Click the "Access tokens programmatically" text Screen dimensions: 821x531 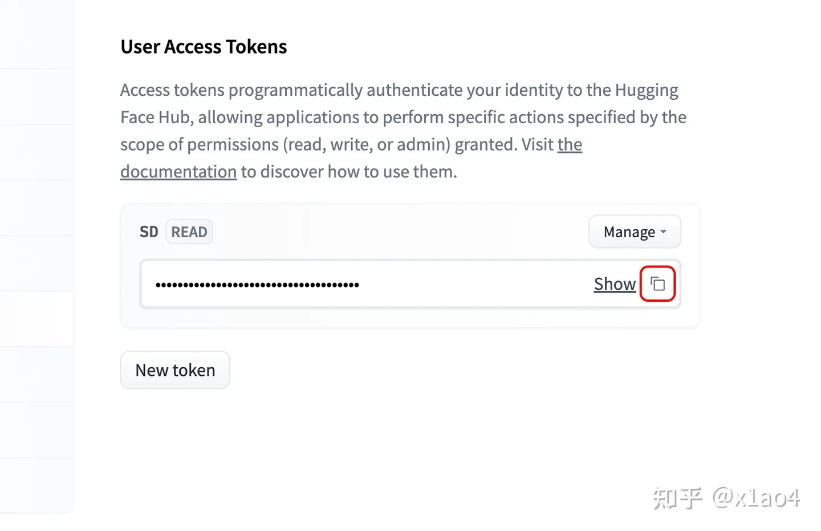point(242,90)
